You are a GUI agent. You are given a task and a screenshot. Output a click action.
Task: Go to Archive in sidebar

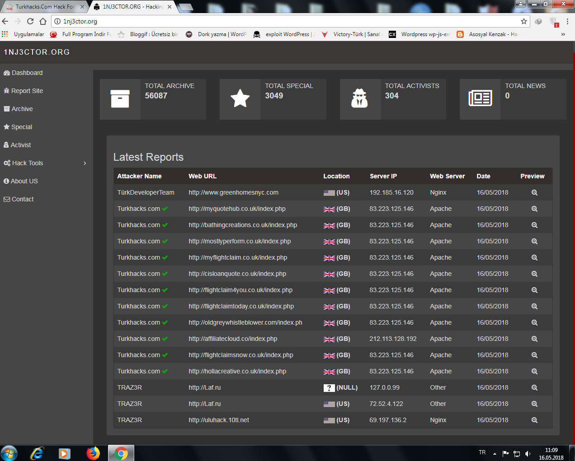point(18,109)
